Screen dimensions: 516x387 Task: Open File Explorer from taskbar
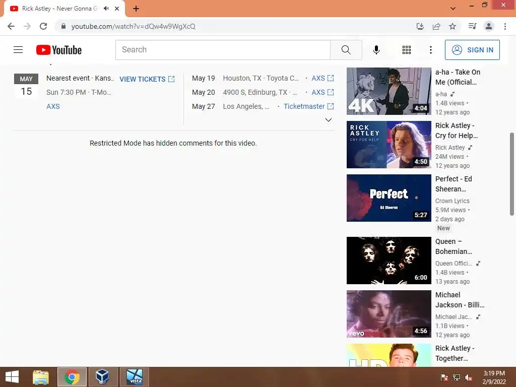coord(41,377)
